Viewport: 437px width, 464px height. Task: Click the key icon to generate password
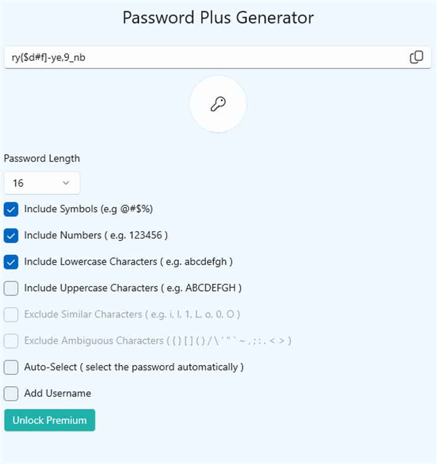pos(218,104)
